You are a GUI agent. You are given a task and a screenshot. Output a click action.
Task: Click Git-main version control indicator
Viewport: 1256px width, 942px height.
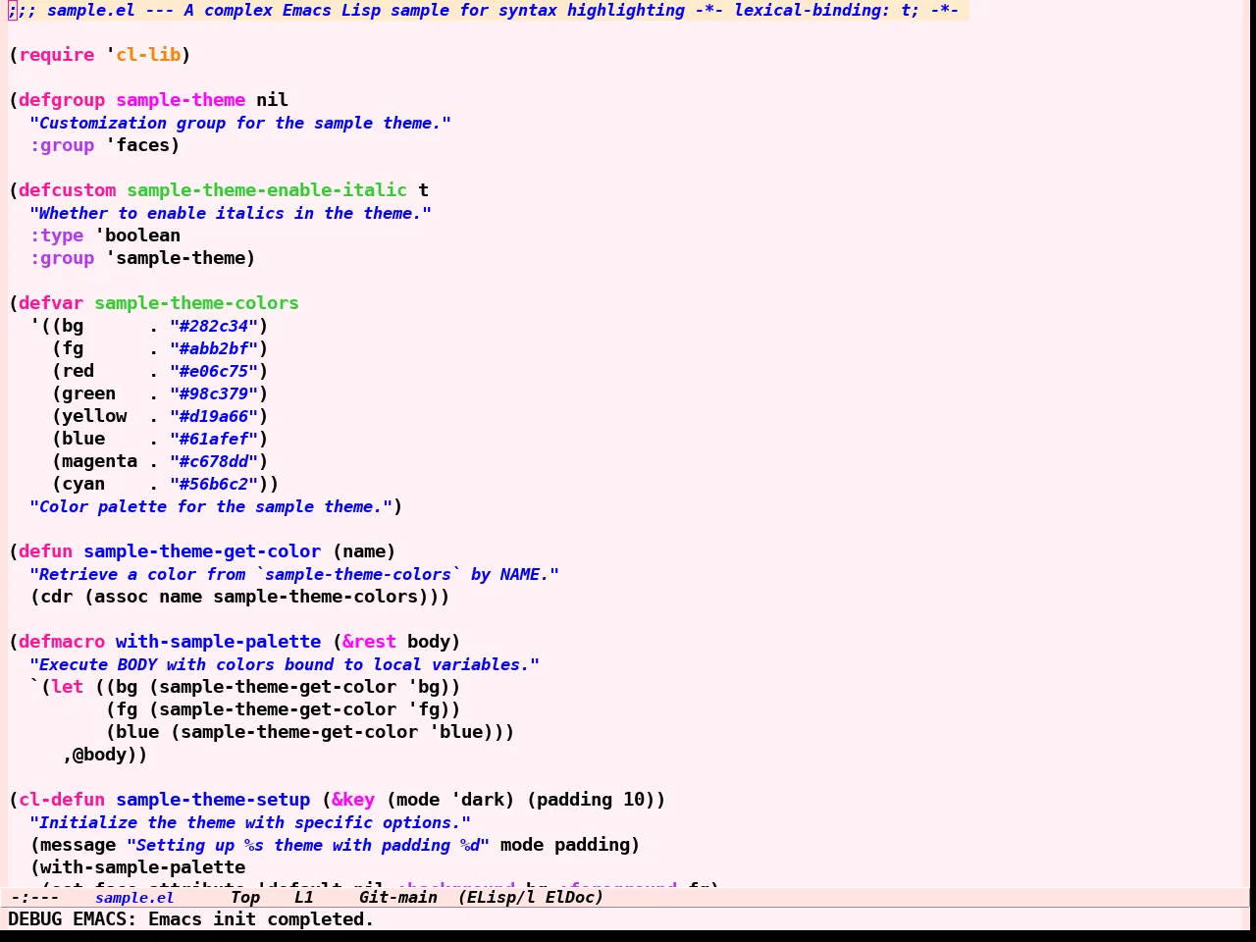398,897
